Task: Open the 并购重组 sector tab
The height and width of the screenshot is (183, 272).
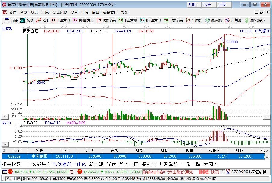Action: point(169,164)
